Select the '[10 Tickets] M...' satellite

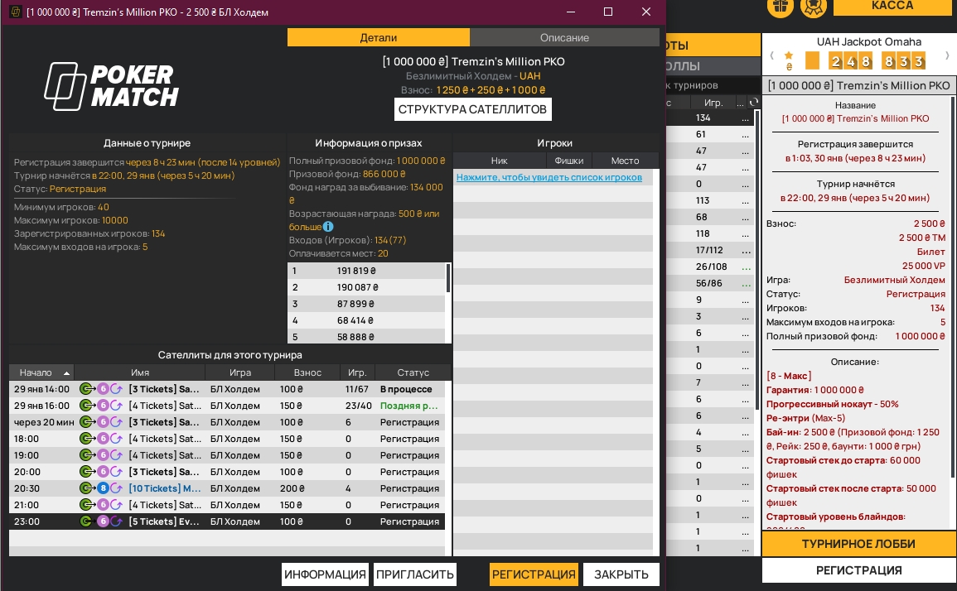click(227, 488)
